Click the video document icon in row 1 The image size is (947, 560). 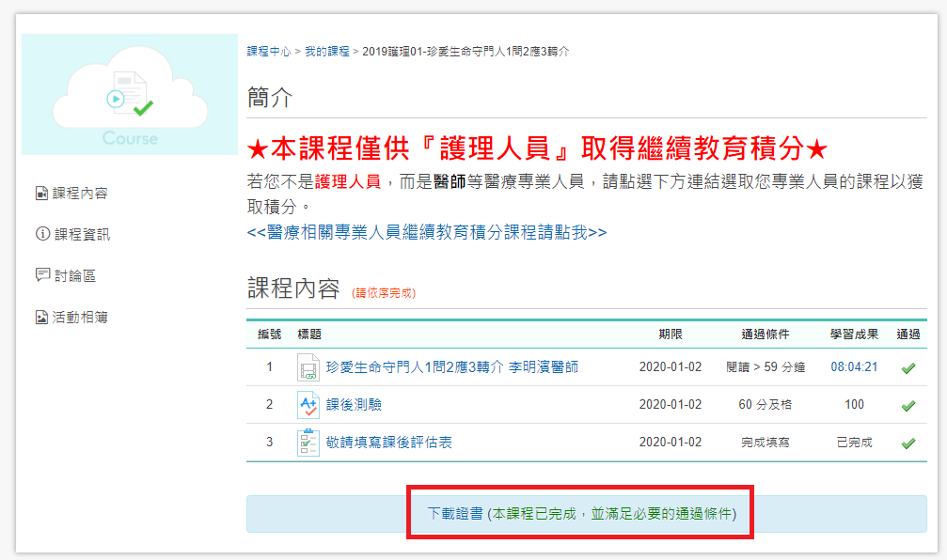[308, 367]
